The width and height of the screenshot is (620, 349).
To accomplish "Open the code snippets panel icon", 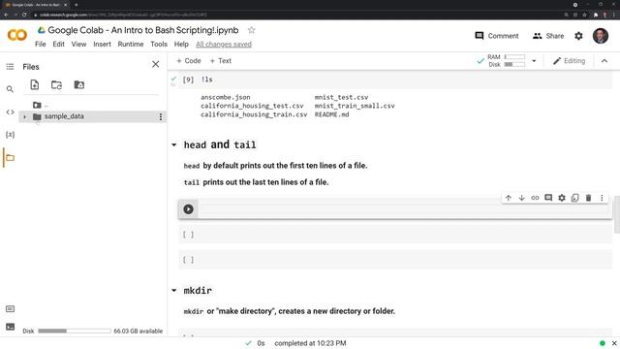I will pyautogui.click(x=10, y=112).
